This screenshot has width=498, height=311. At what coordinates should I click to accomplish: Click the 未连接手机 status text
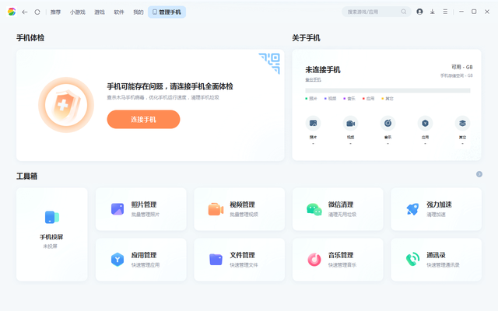click(x=323, y=70)
